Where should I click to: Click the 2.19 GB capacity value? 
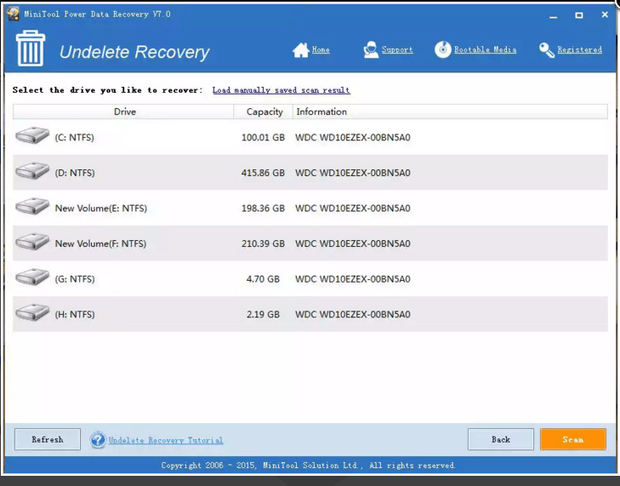[263, 314]
